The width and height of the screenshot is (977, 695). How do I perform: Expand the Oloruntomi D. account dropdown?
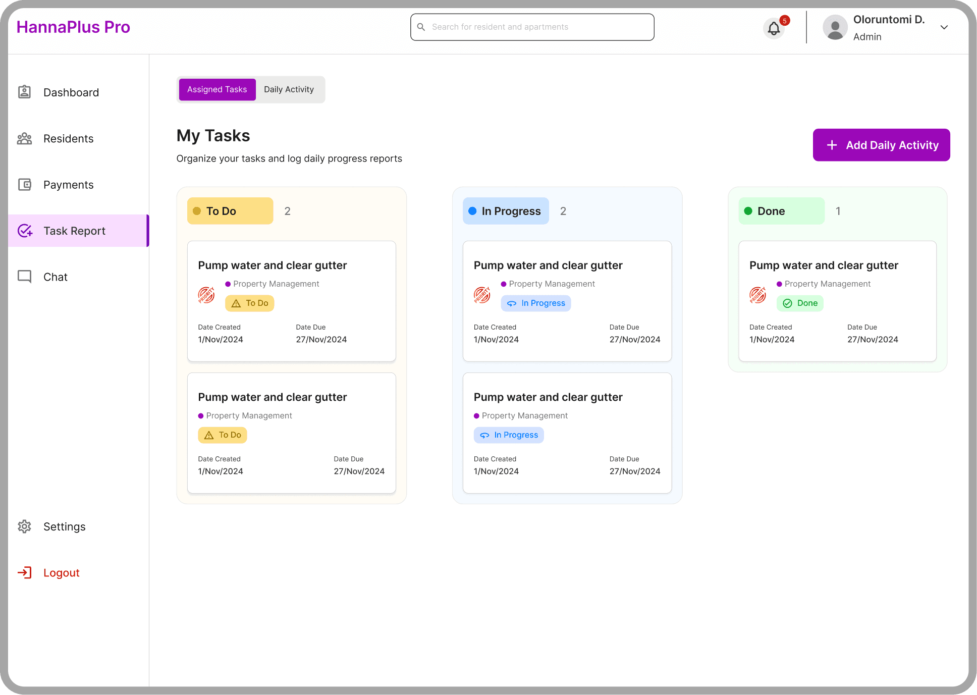(944, 27)
